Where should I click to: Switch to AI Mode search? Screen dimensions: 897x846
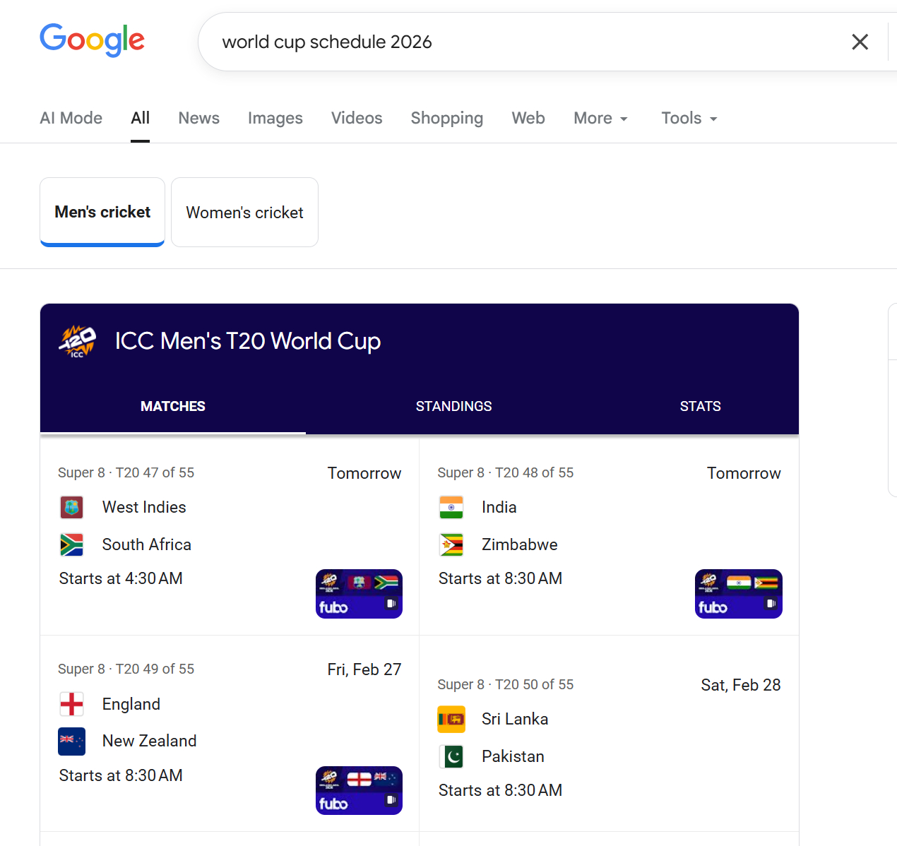point(71,119)
